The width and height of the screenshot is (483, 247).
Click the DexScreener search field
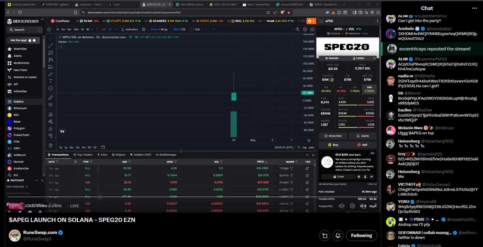(24, 30)
